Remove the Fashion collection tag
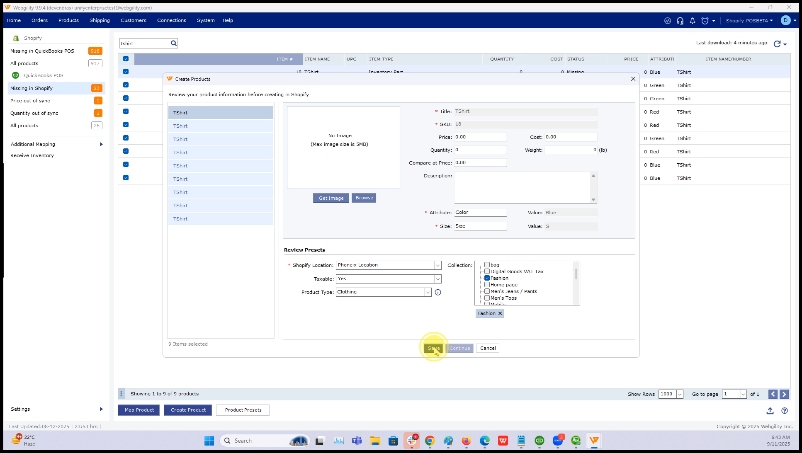This screenshot has height=453, width=802. click(500, 313)
